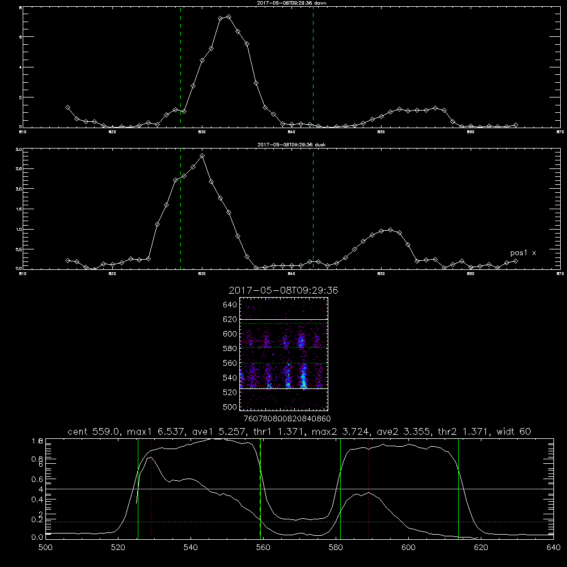The height and width of the screenshot is (567, 567).
Task: Click the '500' label on bottom plot x-axis
Action: (x=45, y=548)
